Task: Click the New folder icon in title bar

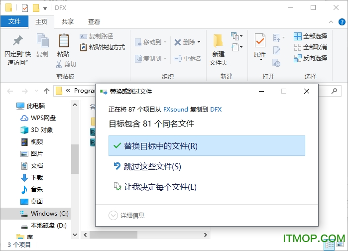Action: [x=36, y=8]
